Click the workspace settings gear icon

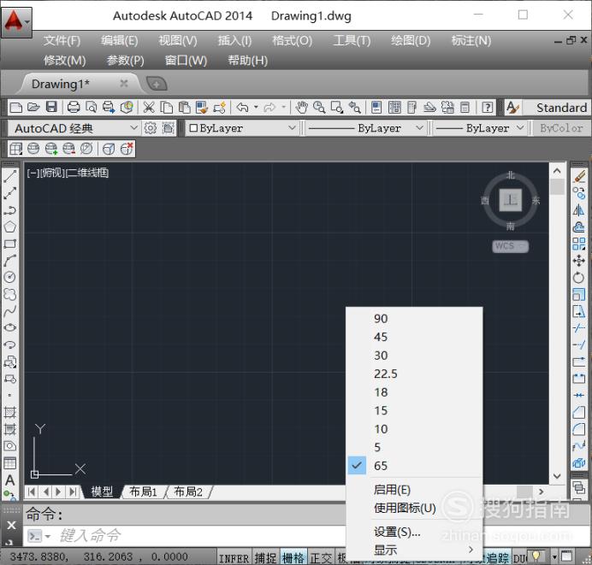[151, 128]
